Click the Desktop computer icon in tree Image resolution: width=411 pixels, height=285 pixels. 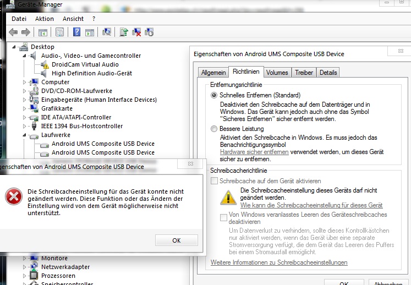(23, 47)
